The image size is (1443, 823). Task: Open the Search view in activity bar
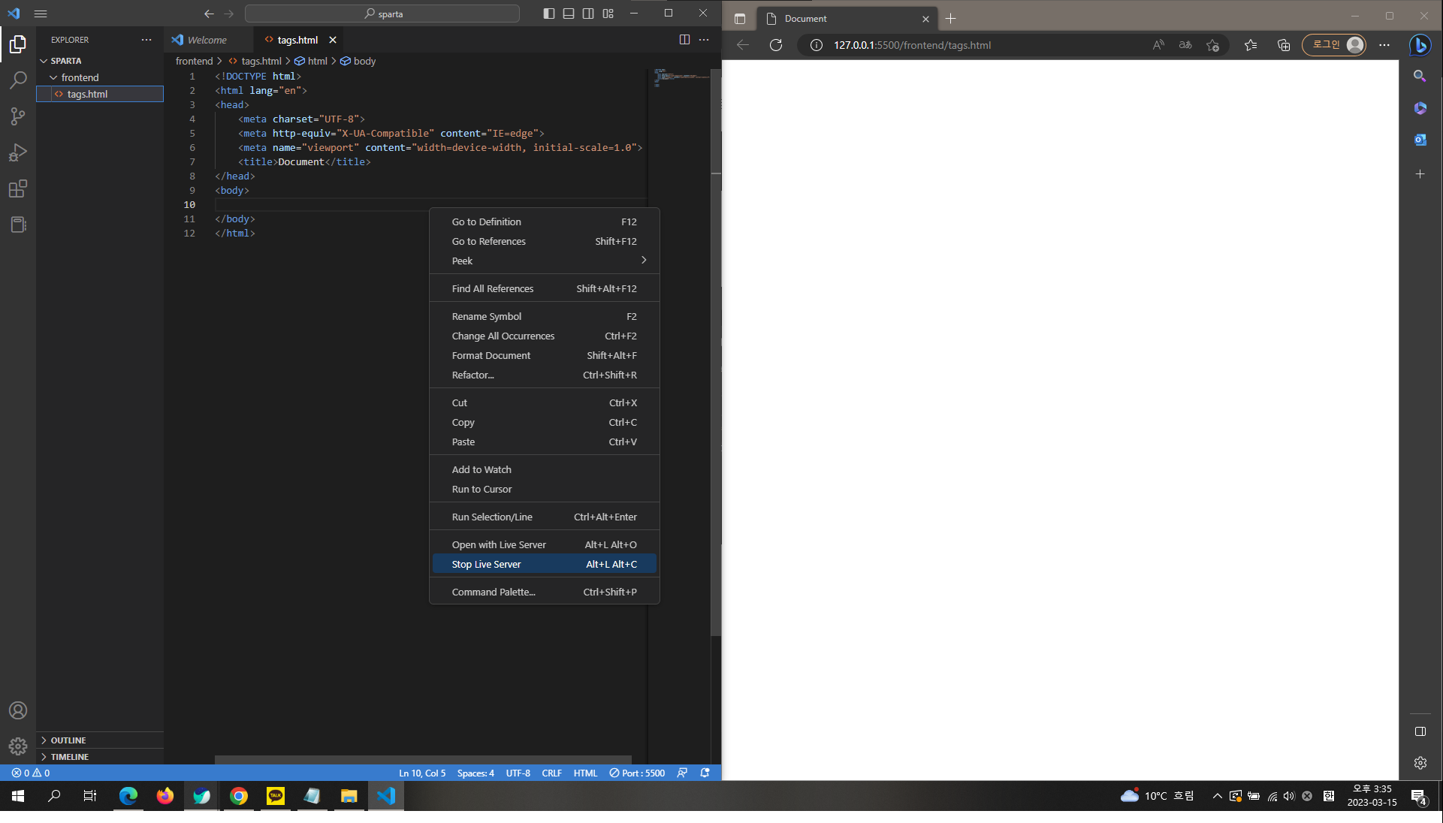click(x=18, y=80)
